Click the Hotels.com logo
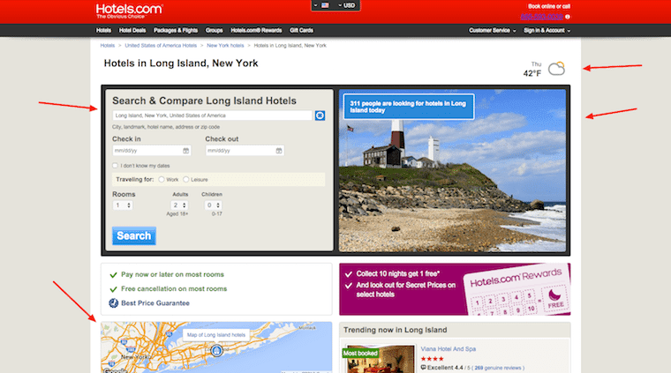Viewport: 671px width, 373px height. (x=129, y=11)
